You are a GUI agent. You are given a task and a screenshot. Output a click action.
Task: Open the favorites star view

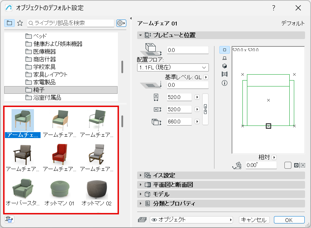coord(20,23)
